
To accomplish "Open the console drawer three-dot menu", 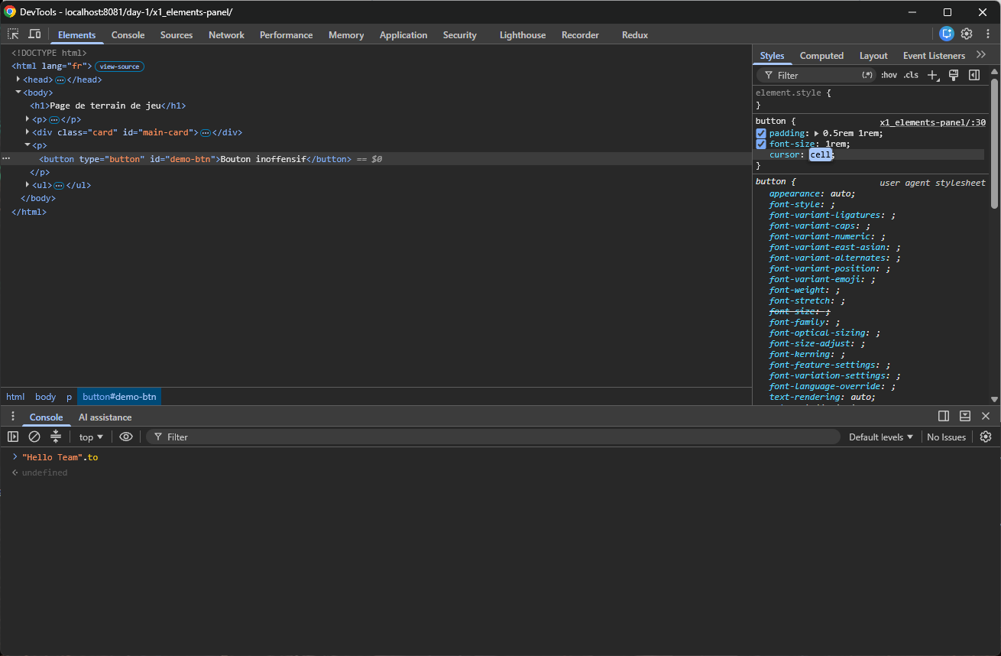I will (x=13, y=417).
